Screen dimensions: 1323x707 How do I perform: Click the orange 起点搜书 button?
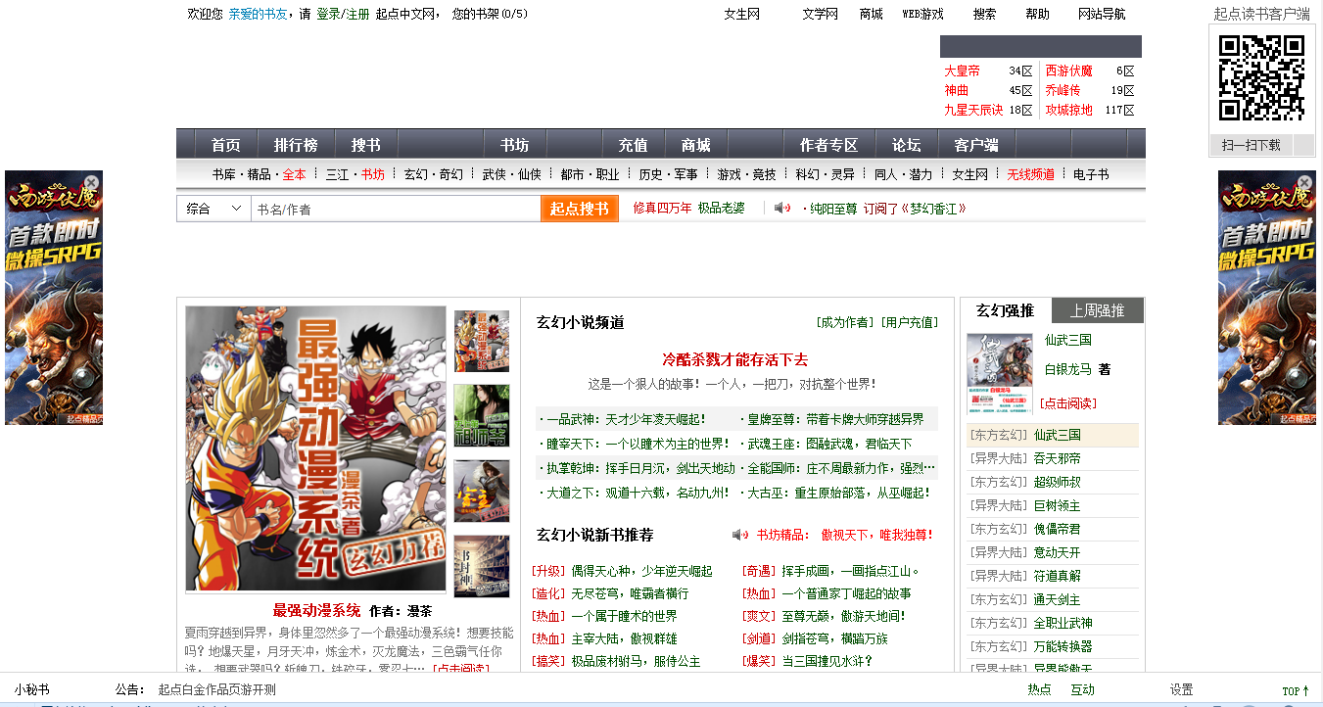coord(580,209)
